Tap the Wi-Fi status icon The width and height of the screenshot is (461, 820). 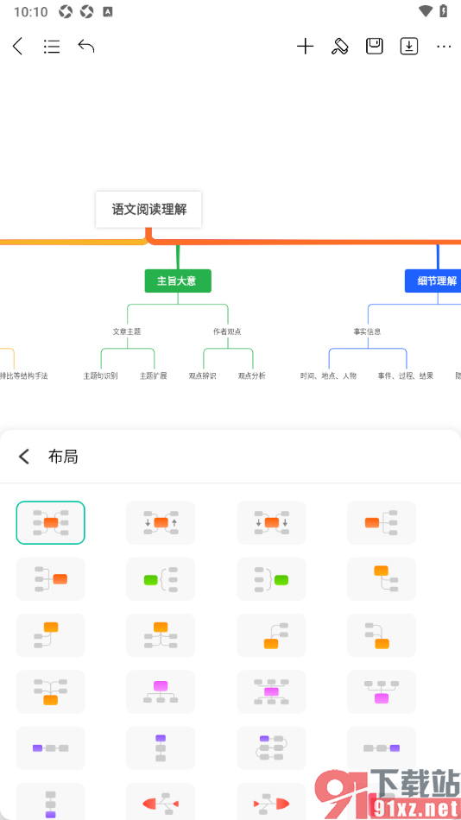[426, 11]
